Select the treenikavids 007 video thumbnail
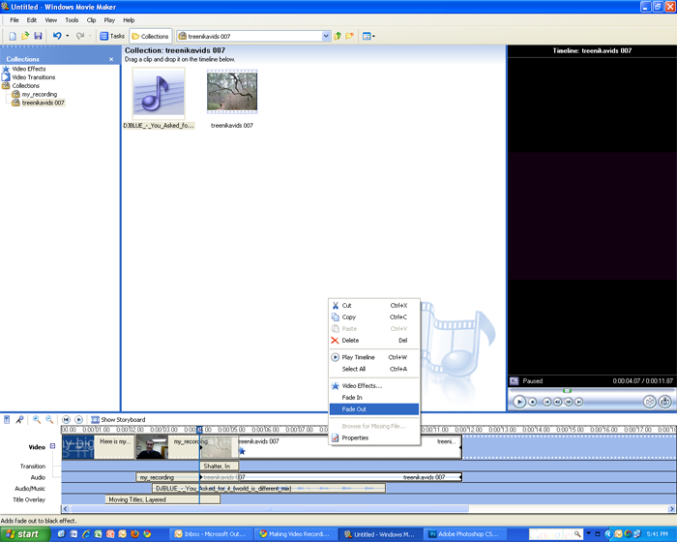677x542 pixels. [x=232, y=92]
